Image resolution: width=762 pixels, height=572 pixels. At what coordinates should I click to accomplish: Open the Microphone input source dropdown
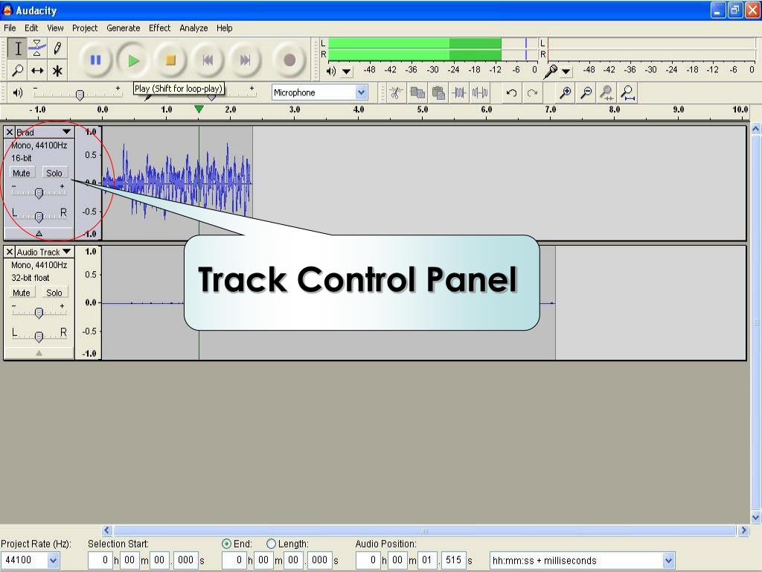[x=361, y=92]
